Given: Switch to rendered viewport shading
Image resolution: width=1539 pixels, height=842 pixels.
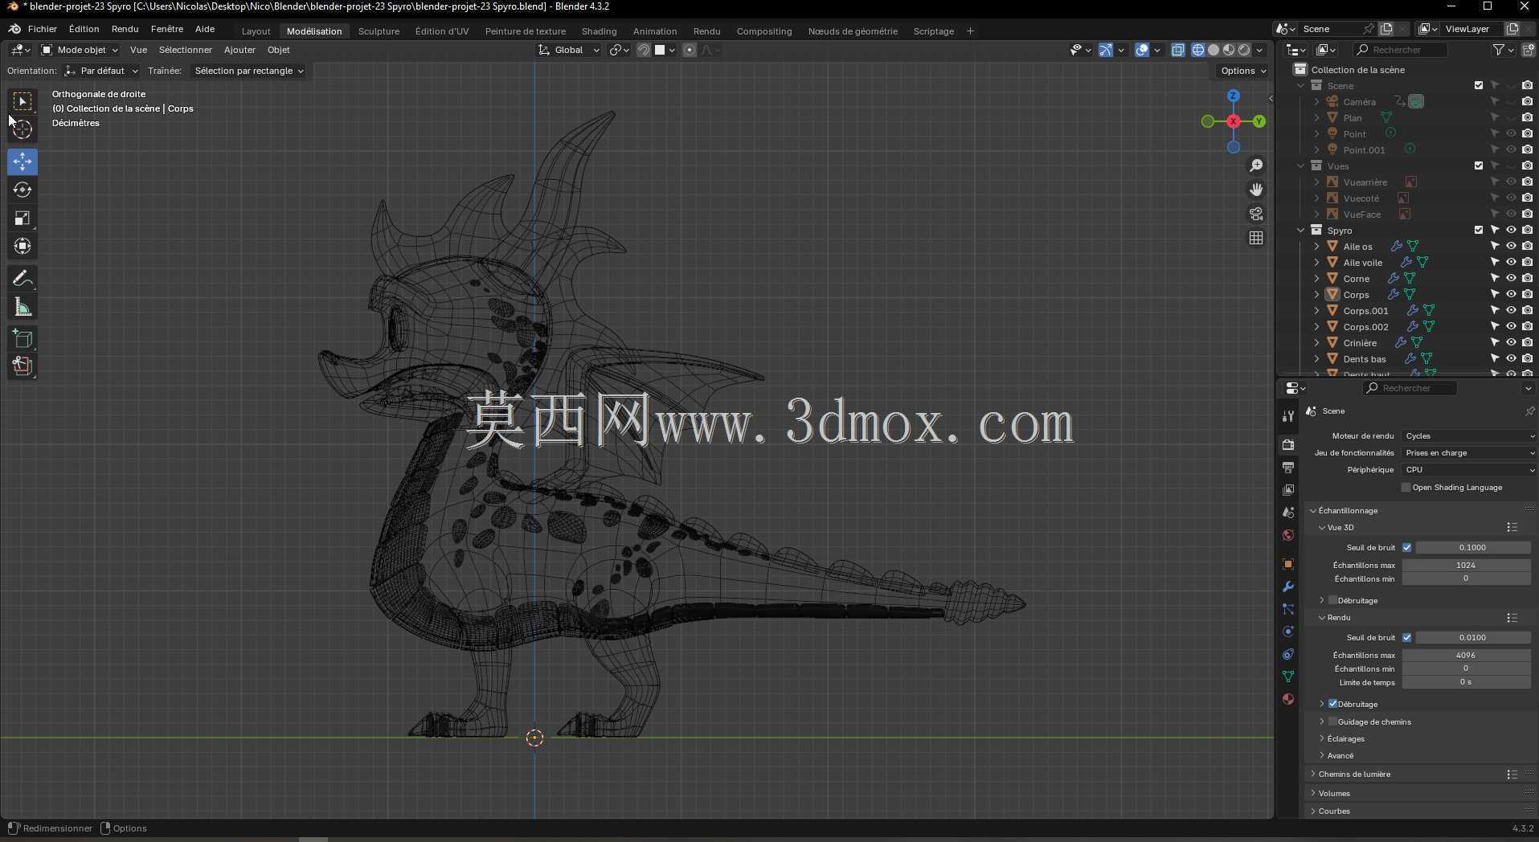Looking at the screenshot, I should (1244, 50).
